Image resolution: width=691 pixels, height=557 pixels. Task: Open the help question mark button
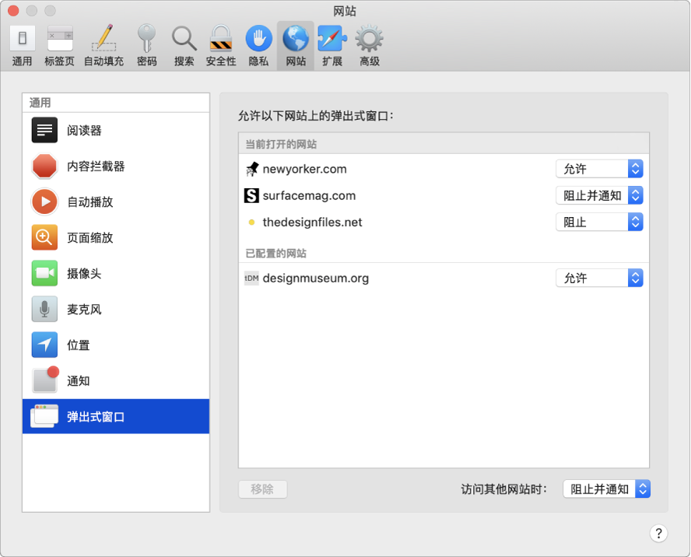[x=658, y=533]
